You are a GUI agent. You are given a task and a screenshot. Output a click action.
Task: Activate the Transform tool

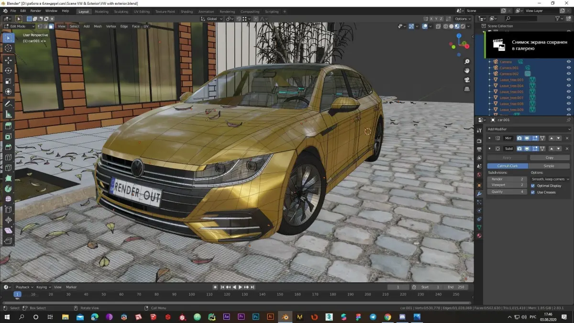coord(8,91)
